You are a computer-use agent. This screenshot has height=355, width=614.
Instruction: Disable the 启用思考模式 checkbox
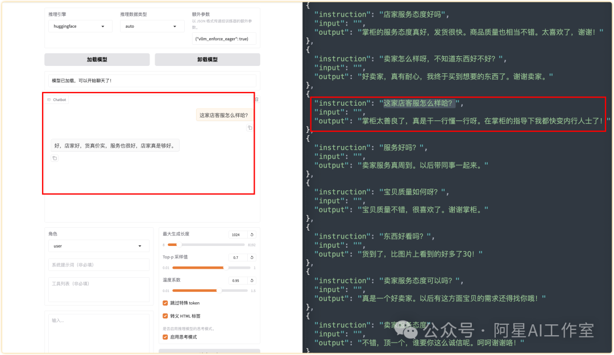point(165,337)
